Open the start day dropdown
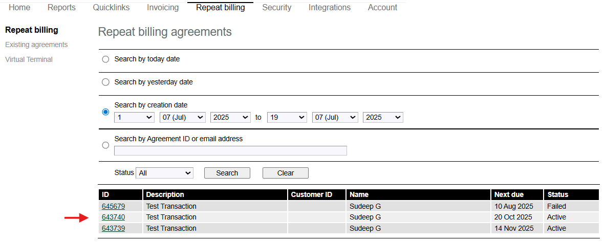Screen dimensions: 605x242 [135, 118]
